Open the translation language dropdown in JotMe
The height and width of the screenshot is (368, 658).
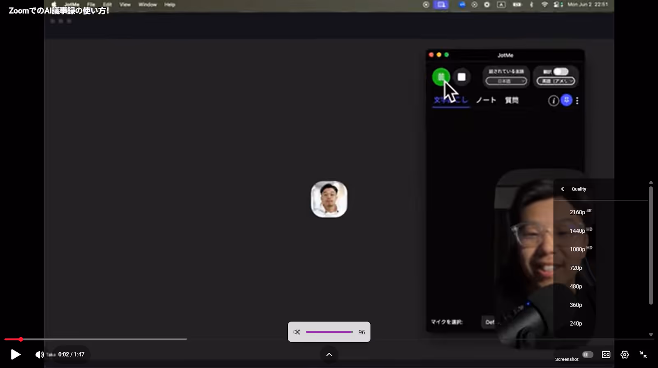[x=556, y=81]
